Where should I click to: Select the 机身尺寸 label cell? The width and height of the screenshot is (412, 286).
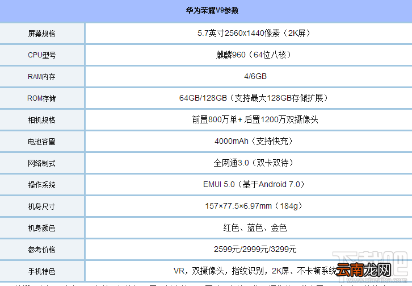click(x=42, y=206)
